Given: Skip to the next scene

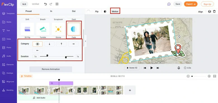Looking at the screenshot, I should [x=158, y=68].
